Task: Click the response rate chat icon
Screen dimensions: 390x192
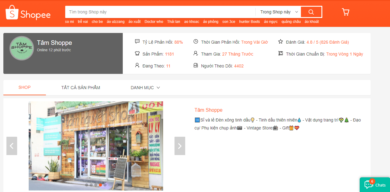Action: 137,42
